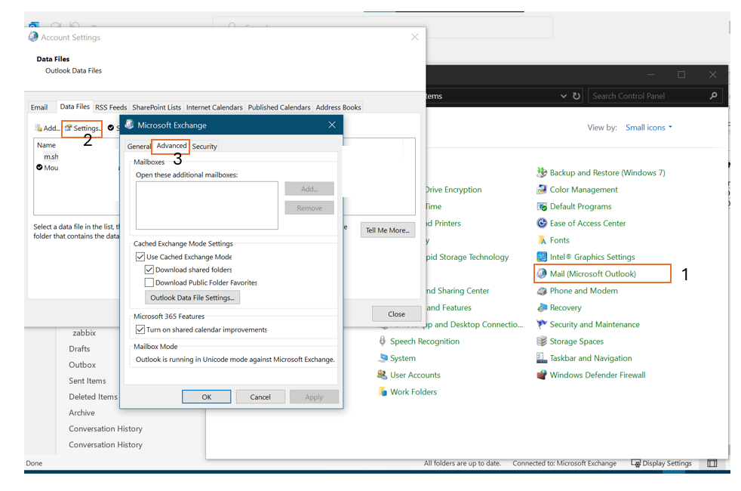The image size is (741, 491).
Task: Open the Archive folder in Outlook
Action: [81, 413]
